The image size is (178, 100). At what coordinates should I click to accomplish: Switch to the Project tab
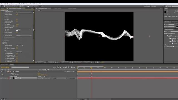tap(3, 9)
